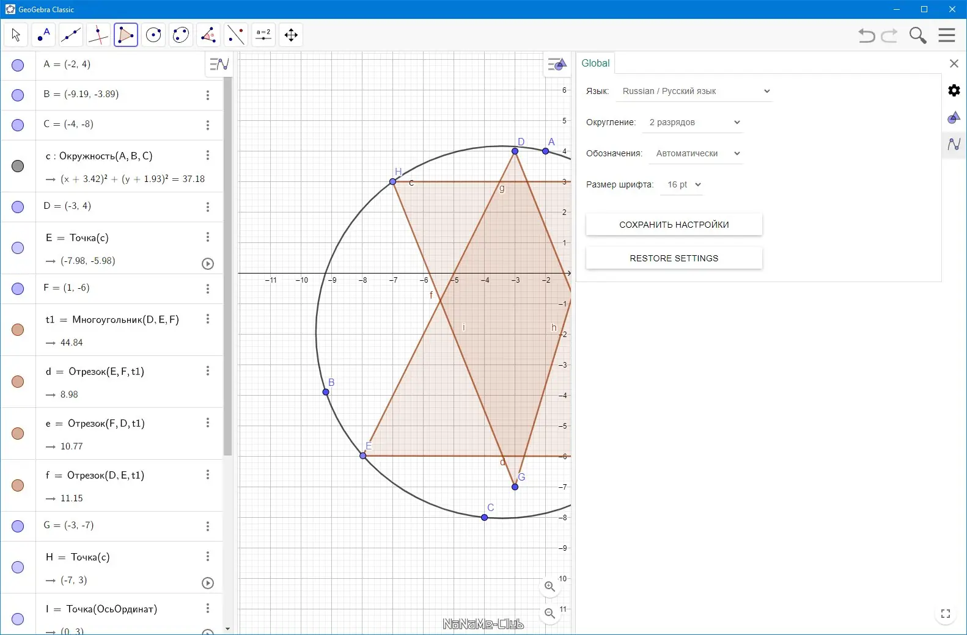Viewport: 967px width, 635px height.
Task: Select the Circle with Center tool
Action: coord(153,35)
